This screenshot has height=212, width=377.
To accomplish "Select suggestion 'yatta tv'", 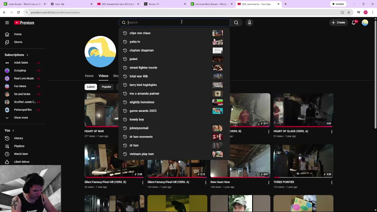I will tap(174, 42).
